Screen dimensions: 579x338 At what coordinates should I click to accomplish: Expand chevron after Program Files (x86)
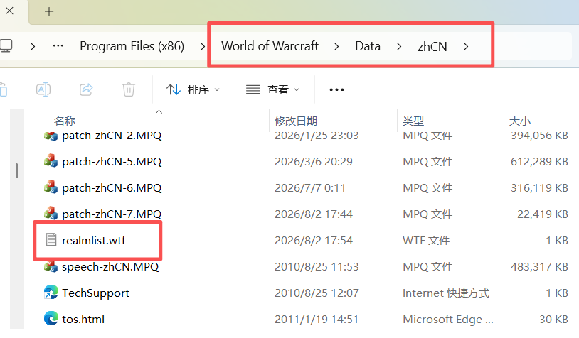click(x=203, y=46)
